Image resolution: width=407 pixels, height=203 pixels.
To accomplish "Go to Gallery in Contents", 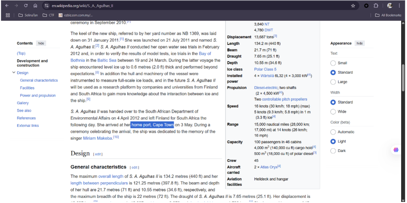I will [23, 103].
